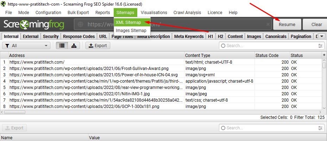Click the lower Export button
327x141 pixels.
(14, 128)
